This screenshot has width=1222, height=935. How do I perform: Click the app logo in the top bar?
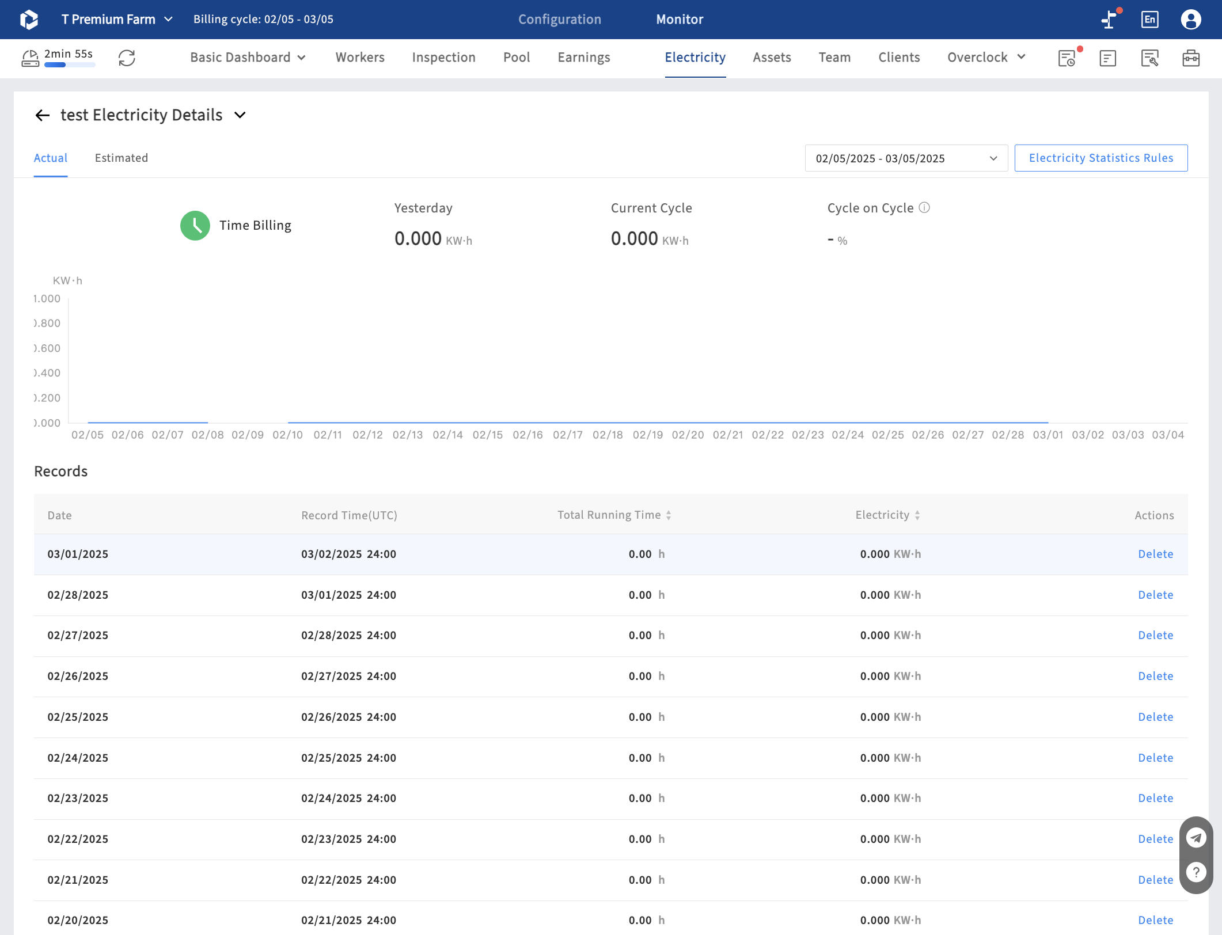pos(29,20)
